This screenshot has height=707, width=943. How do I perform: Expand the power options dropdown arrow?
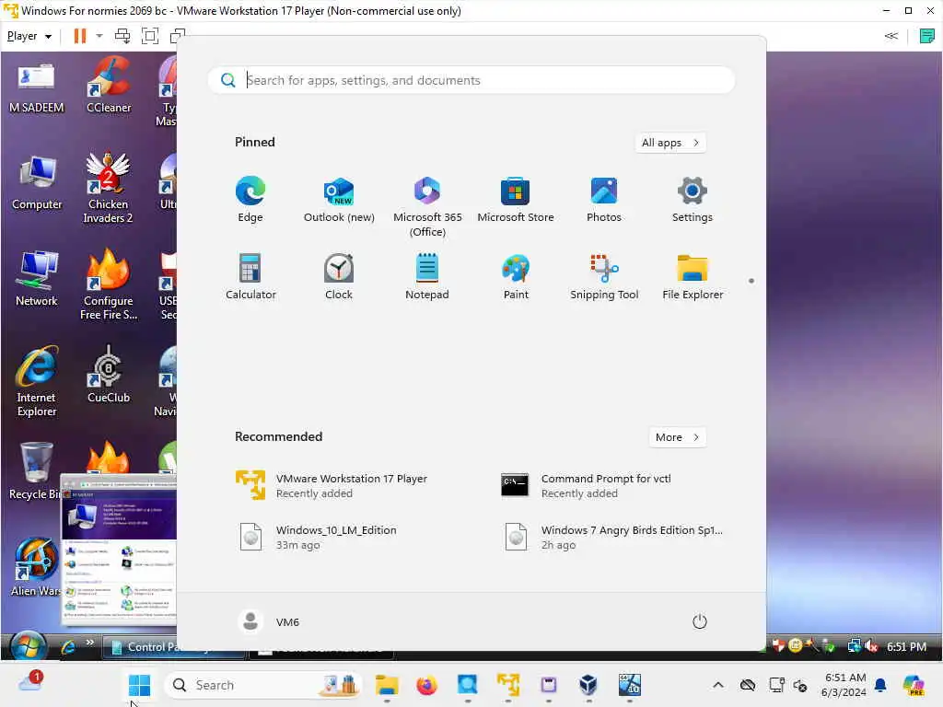click(99, 36)
